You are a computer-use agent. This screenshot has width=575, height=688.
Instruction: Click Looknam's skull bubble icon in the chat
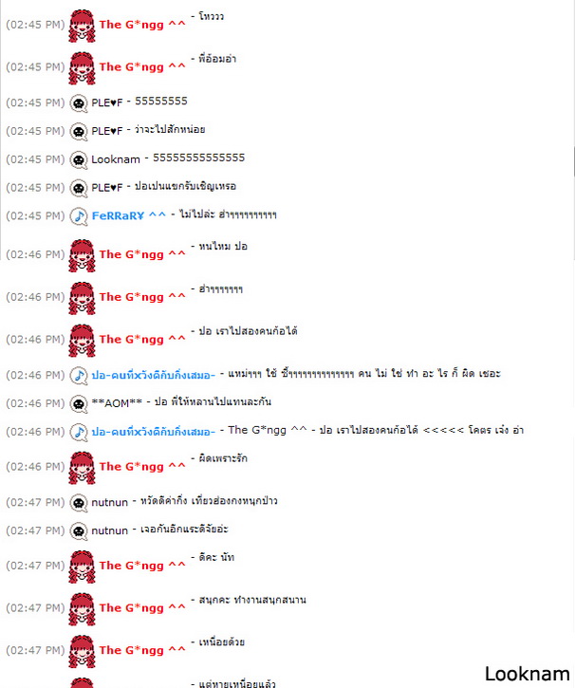pyautogui.click(x=79, y=159)
